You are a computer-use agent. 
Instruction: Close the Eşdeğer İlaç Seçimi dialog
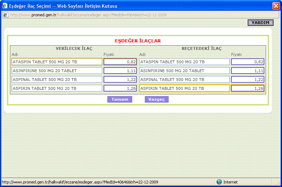coord(276,6)
